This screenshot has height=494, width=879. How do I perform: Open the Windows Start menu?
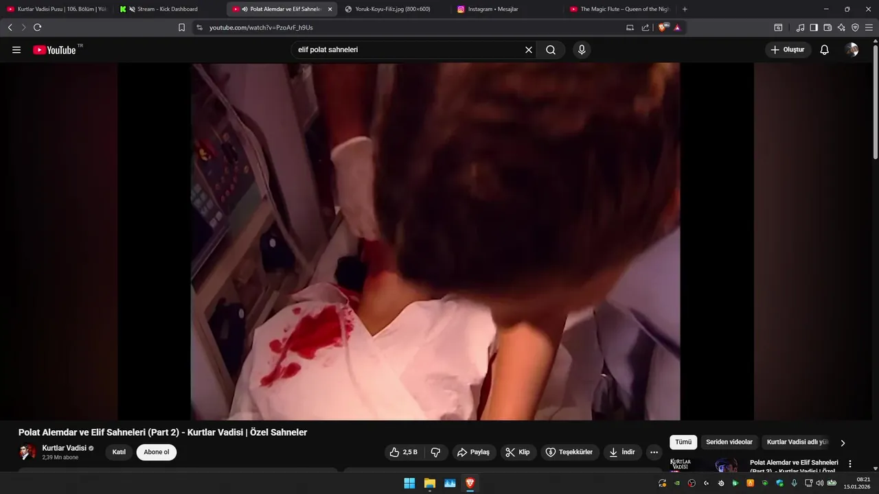coord(409,483)
